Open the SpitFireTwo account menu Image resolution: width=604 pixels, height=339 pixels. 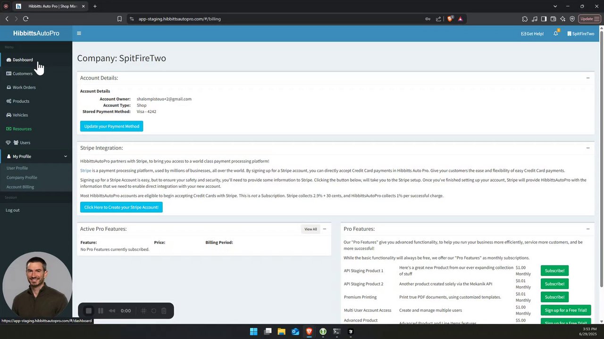click(x=581, y=33)
